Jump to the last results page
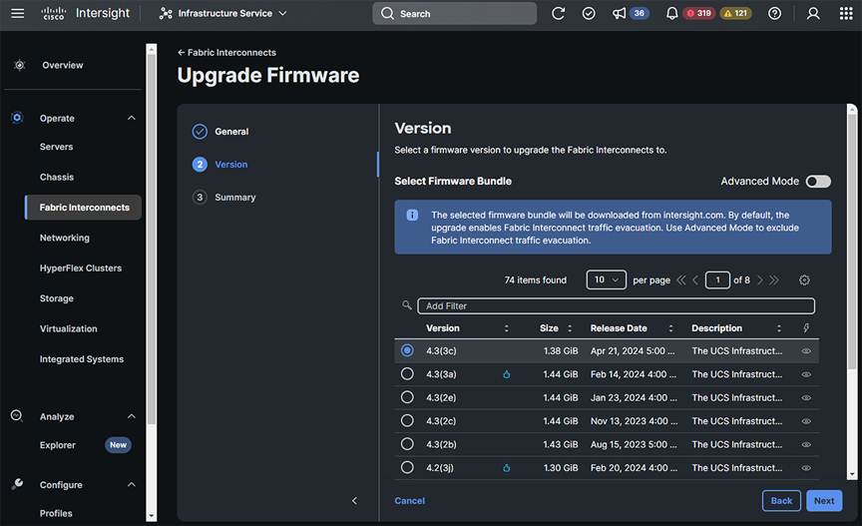The image size is (862, 526). pos(774,280)
